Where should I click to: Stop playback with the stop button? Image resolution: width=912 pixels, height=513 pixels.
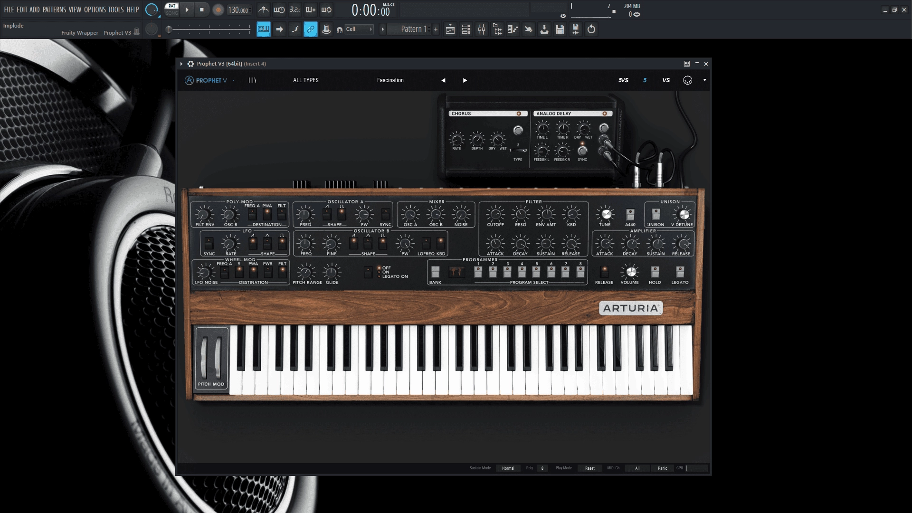(x=202, y=9)
